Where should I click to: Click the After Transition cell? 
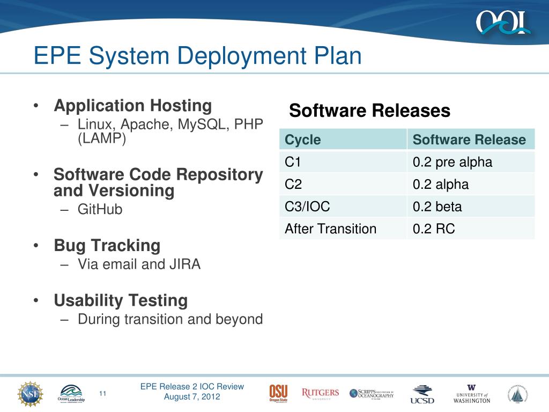tap(343, 229)
